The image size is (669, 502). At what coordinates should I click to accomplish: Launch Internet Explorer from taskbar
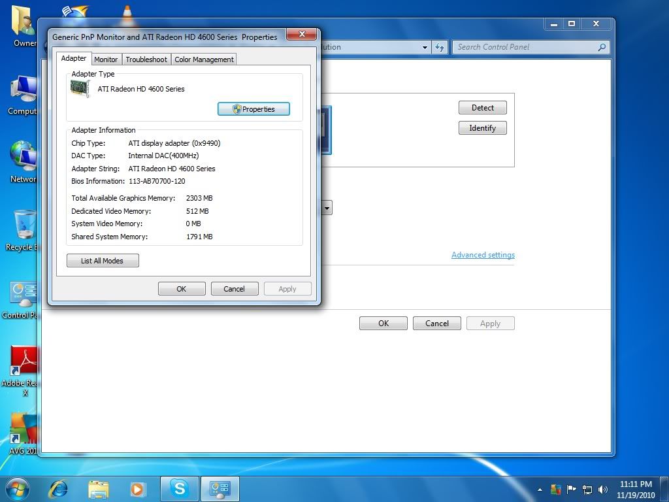[x=58, y=489]
